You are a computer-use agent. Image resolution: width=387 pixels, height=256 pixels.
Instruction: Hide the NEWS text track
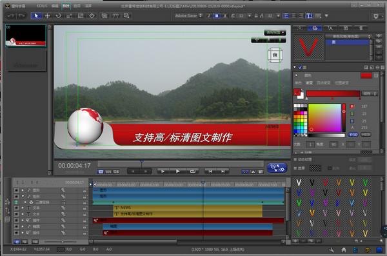click(16, 208)
